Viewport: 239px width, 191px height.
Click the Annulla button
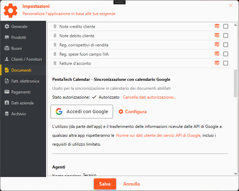[x=131, y=184]
